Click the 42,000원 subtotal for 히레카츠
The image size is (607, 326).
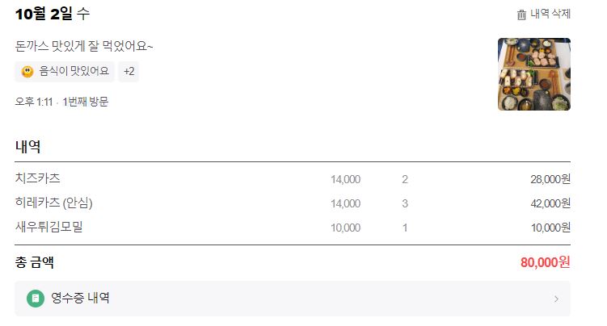coord(550,203)
